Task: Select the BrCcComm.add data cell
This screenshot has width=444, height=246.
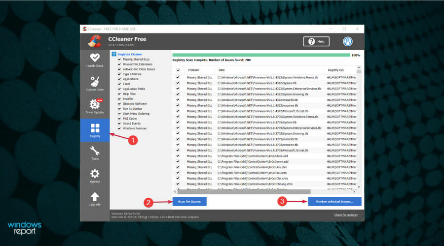Action: coord(253,161)
